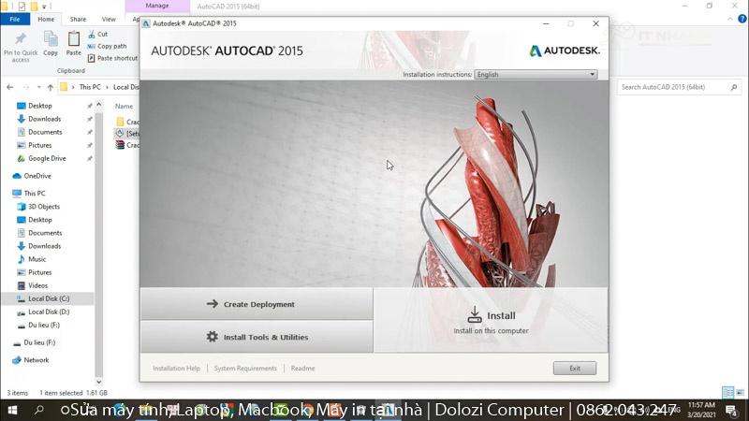
Task: Click gear icon on Install Tools & Utilities
Action: tap(213, 337)
